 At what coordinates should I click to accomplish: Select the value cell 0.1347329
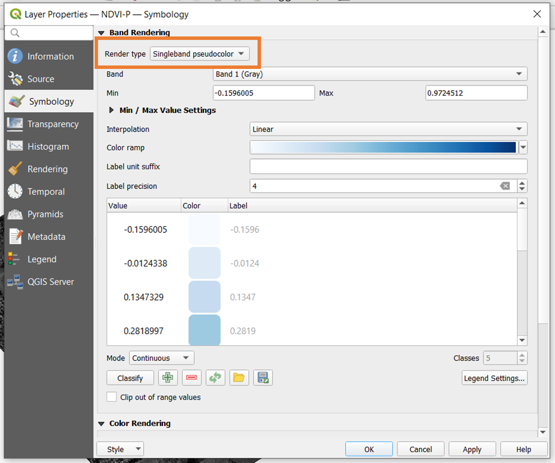(144, 297)
